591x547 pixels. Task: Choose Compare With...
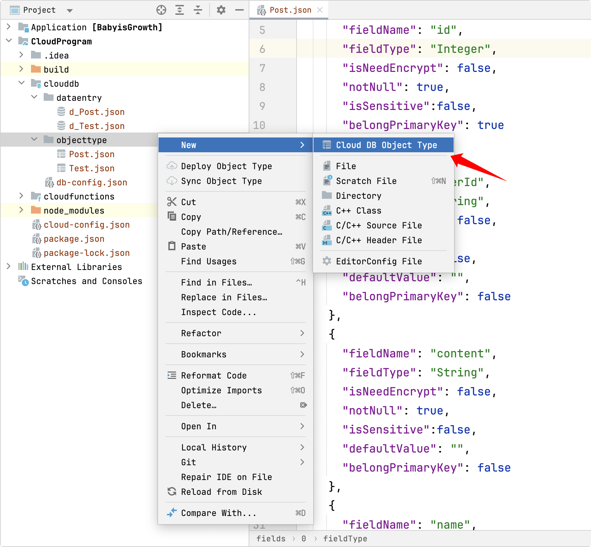[x=235, y=513]
